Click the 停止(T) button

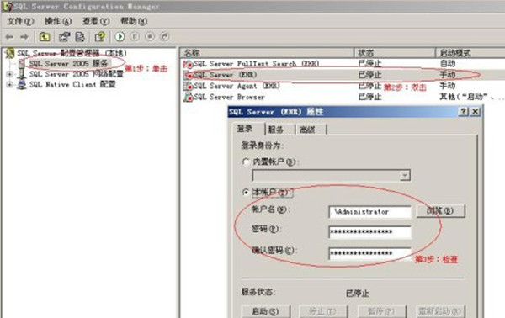point(323,311)
